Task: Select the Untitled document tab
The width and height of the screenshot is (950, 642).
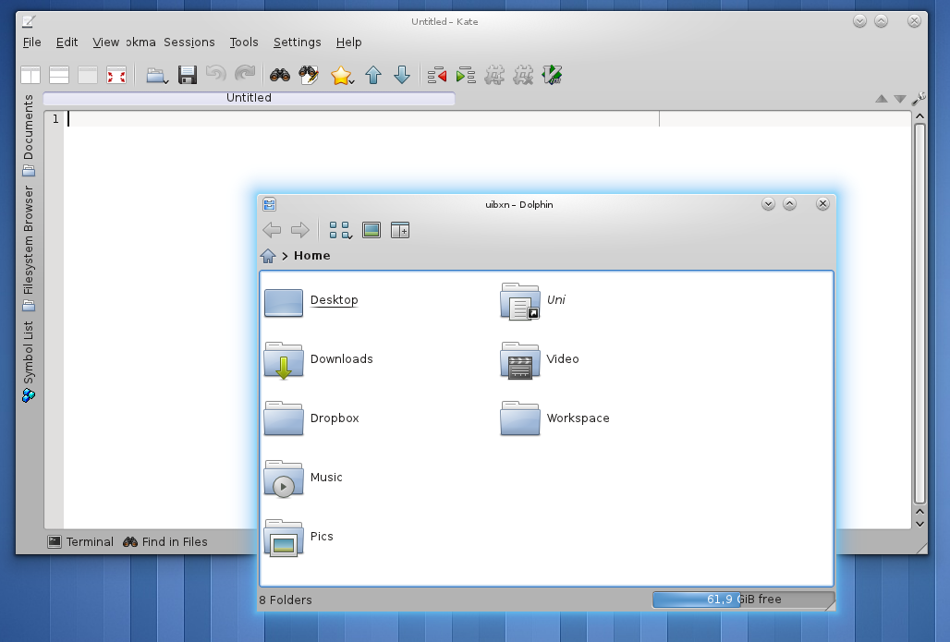Action: tap(249, 98)
